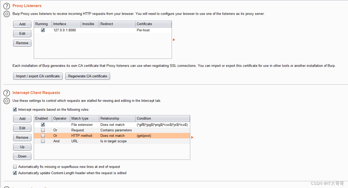Image resolution: width=348 pixels, height=188 pixels.
Task: Remove the selected intercept rule
Action: tap(22, 137)
